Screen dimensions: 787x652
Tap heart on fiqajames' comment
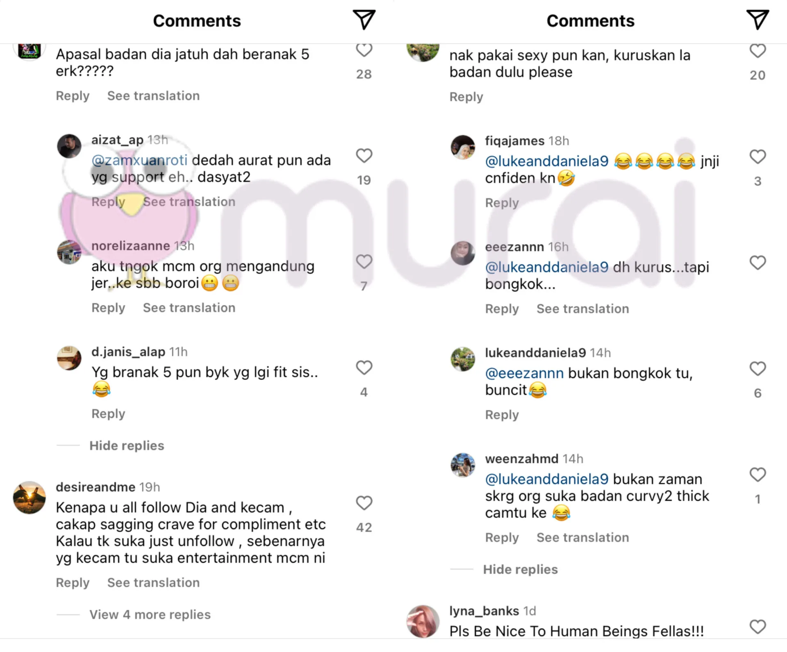[757, 157]
